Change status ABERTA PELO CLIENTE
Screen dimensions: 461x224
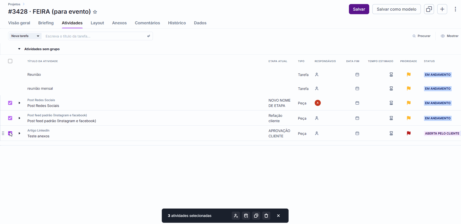tap(442, 134)
